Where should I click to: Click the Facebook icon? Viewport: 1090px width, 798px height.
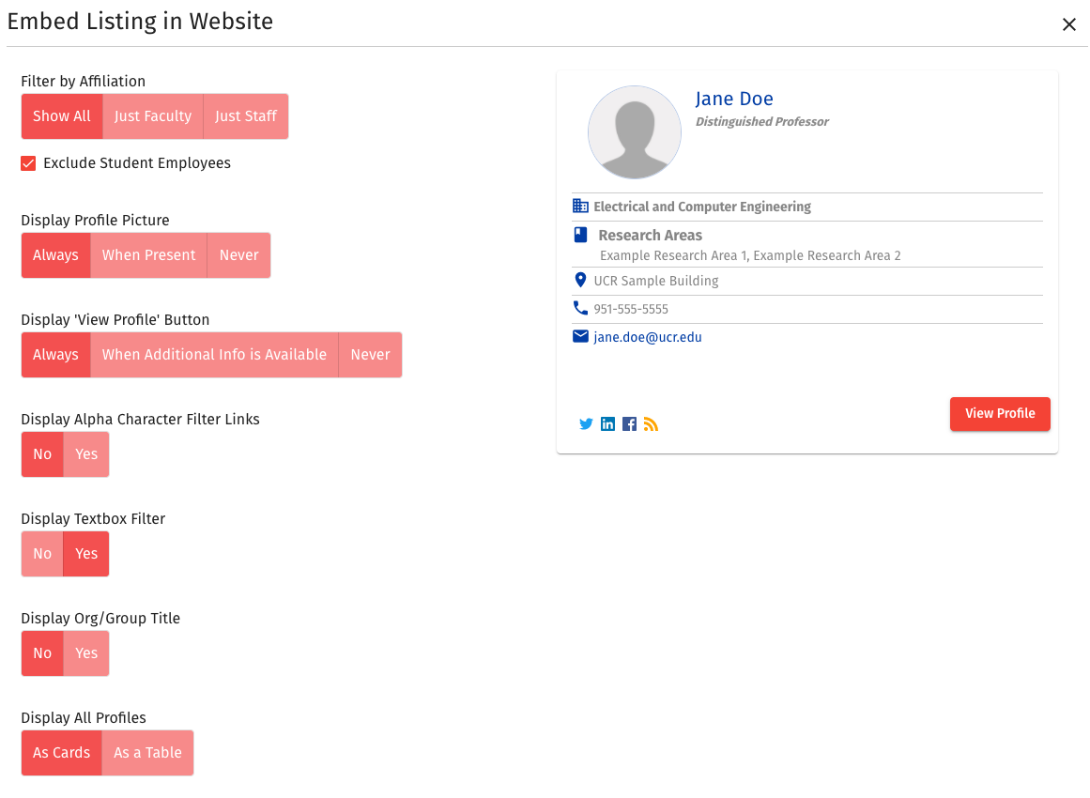[x=629, y=423]
